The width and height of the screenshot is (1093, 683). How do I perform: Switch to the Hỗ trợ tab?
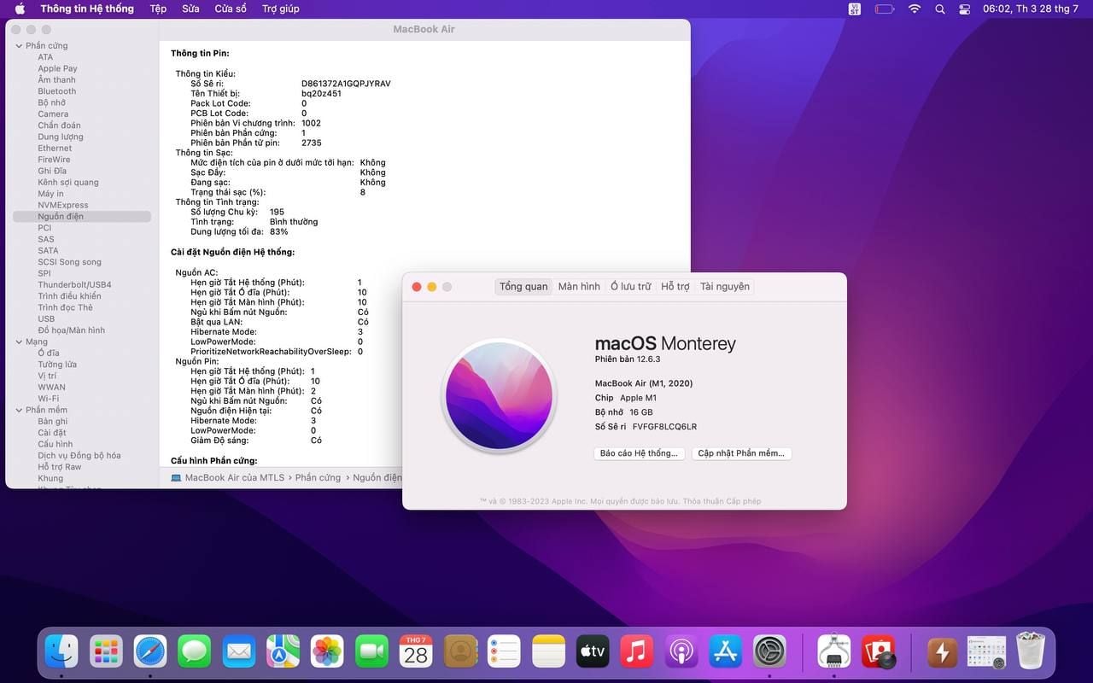pyautogui.click(x=675, y=287)
